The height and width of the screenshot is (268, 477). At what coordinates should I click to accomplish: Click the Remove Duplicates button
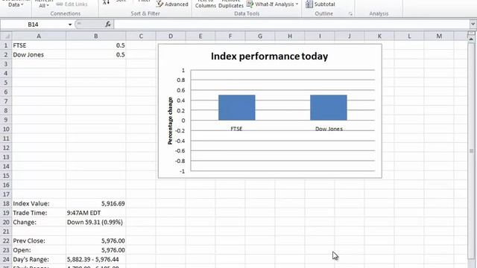click(231, 4)
